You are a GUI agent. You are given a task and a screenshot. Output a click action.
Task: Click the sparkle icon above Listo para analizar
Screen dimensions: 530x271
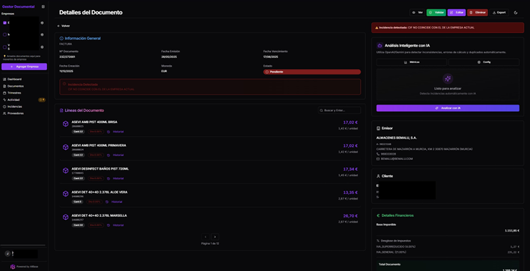click(447, 79)
